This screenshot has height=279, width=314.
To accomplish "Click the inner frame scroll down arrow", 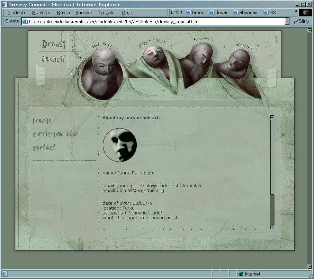I will [x=272, y=227].
